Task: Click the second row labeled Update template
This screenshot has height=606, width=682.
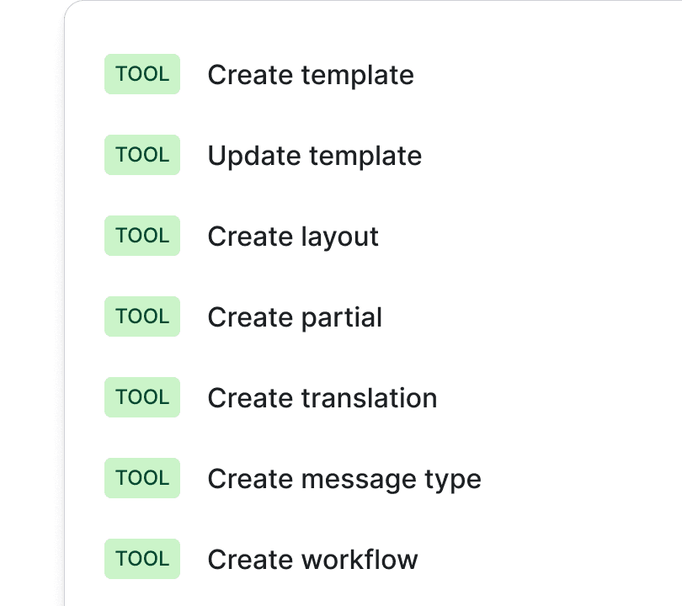Action: (315, 157)
